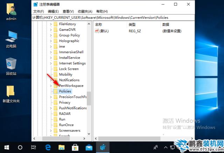Screen dimensions: 224x153
Task: Click the Registry Editor taskbar icon
Action: point(103,147)
